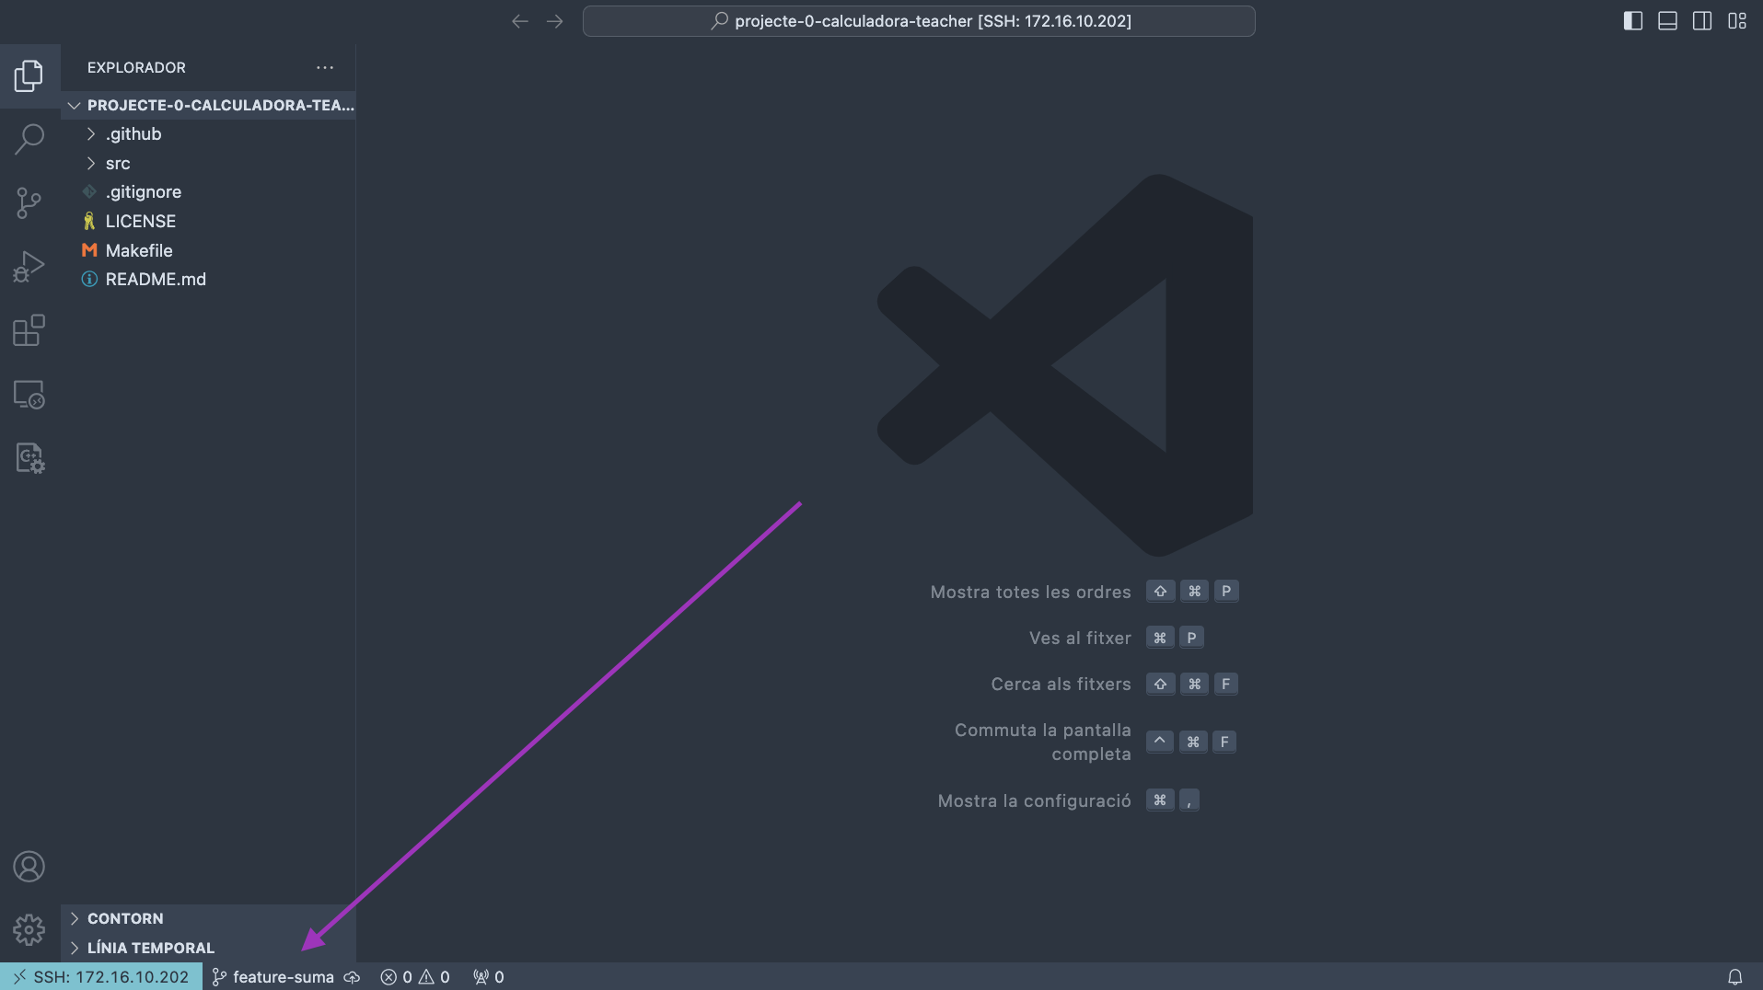The height and width of the screenshot is (990, 1763).
Task: Click the Ves al fitxer label
Action: click(1080, 638)
